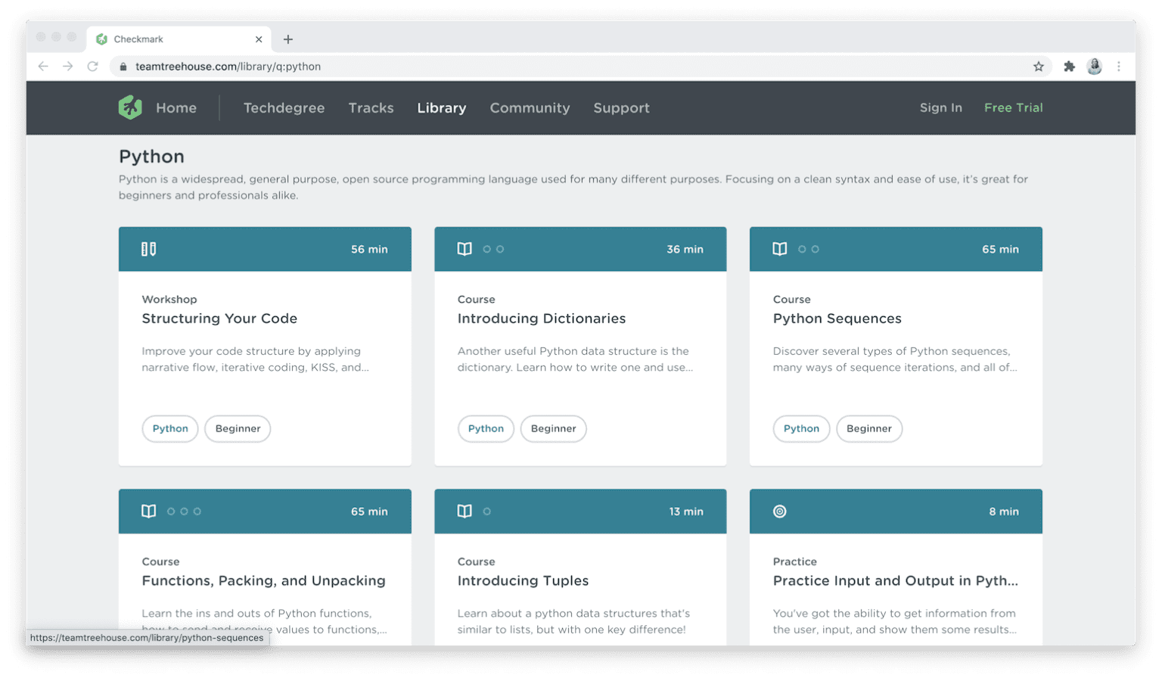The image size is (1162, 678).
Task: Click the profile avatar in the toolbar
Action: (x=1095, y=66)
